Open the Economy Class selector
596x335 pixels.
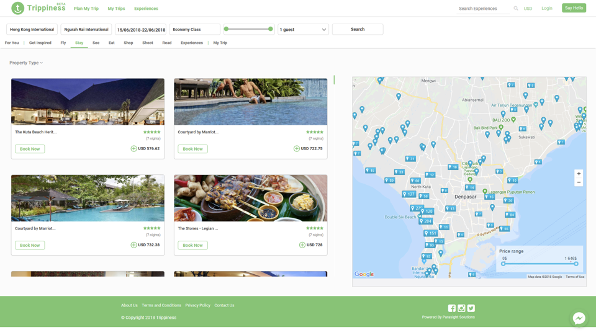(194, 29)
